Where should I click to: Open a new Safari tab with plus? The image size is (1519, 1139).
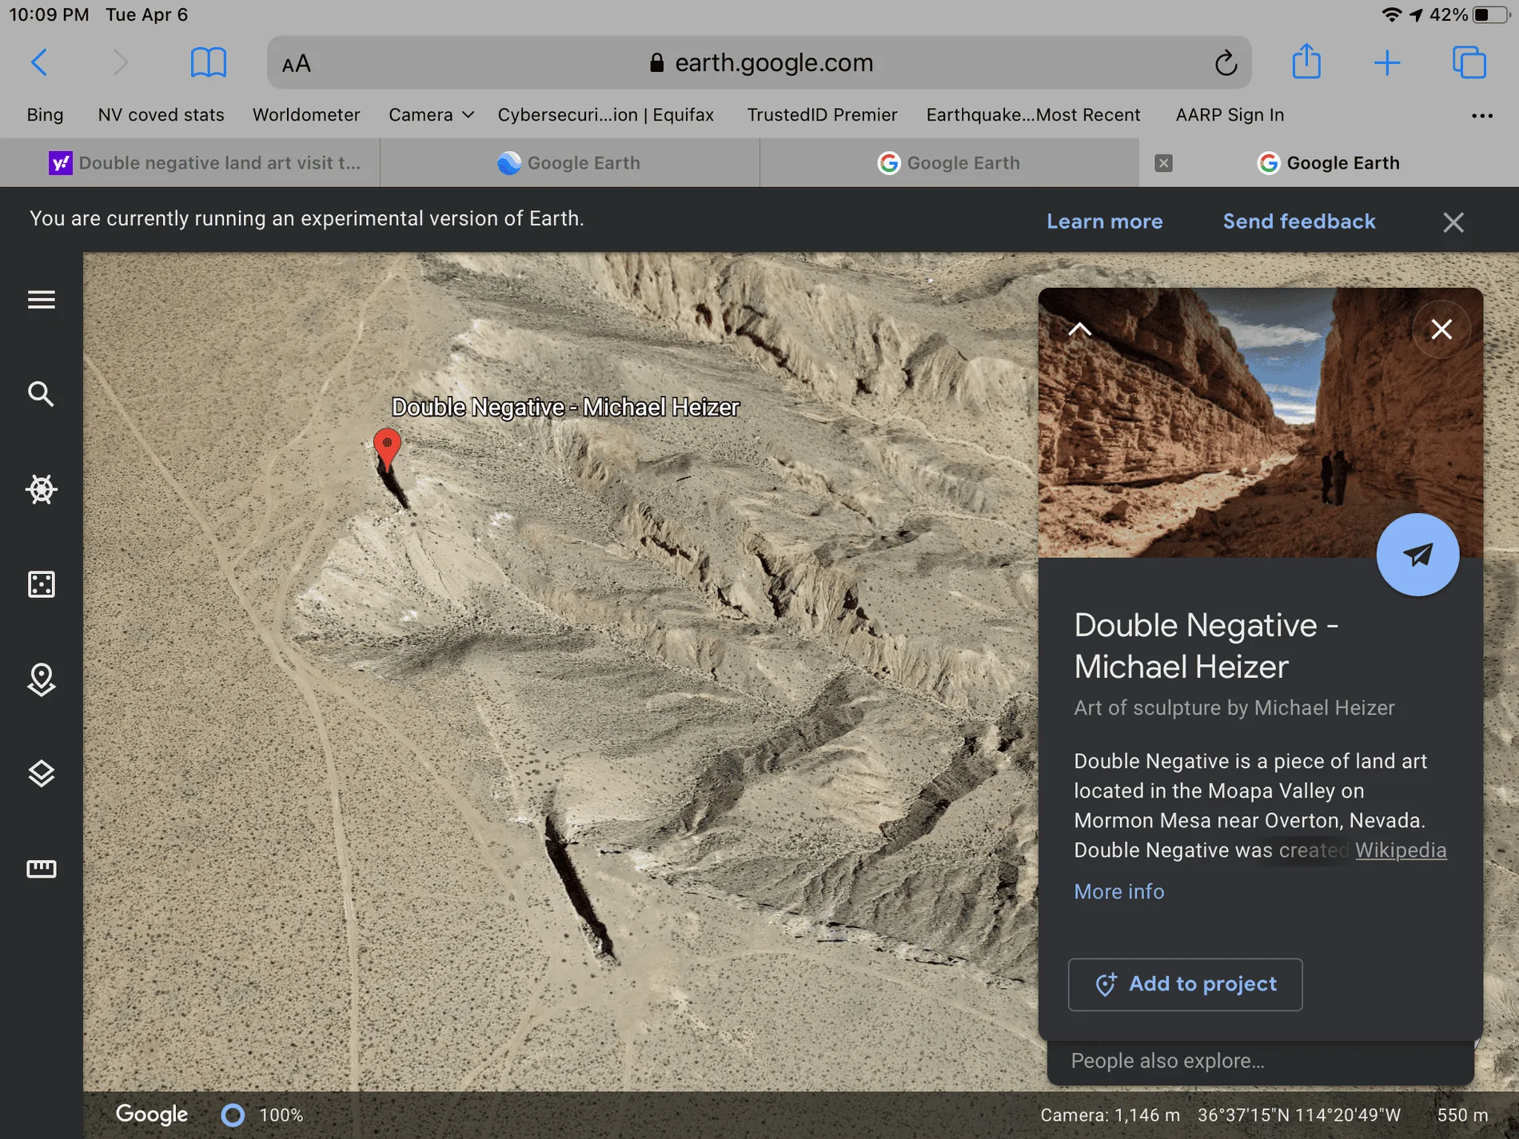(1387, 62)
